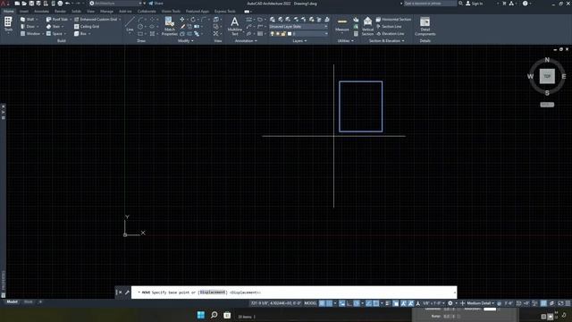Switch to the Model layout tab

click(12, 302)
